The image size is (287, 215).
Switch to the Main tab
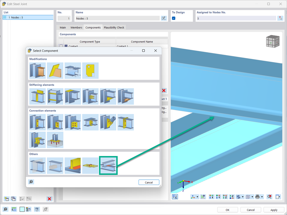63,27
